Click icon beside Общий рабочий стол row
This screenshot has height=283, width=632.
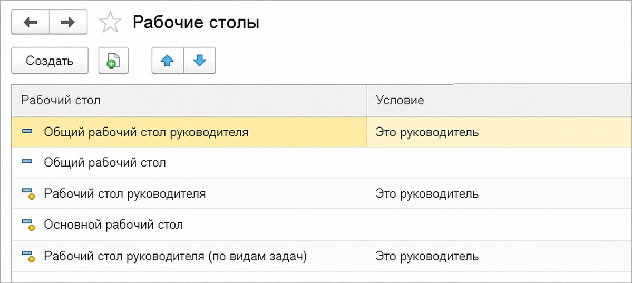pyautogui.click(x=27, y=162)
